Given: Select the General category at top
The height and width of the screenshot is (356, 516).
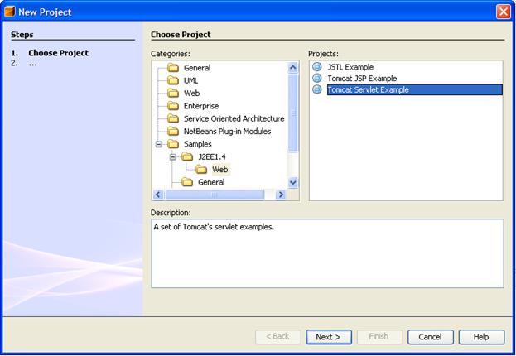Looking at the screenshot, I should pyautogui.click(x=197, y=68).
